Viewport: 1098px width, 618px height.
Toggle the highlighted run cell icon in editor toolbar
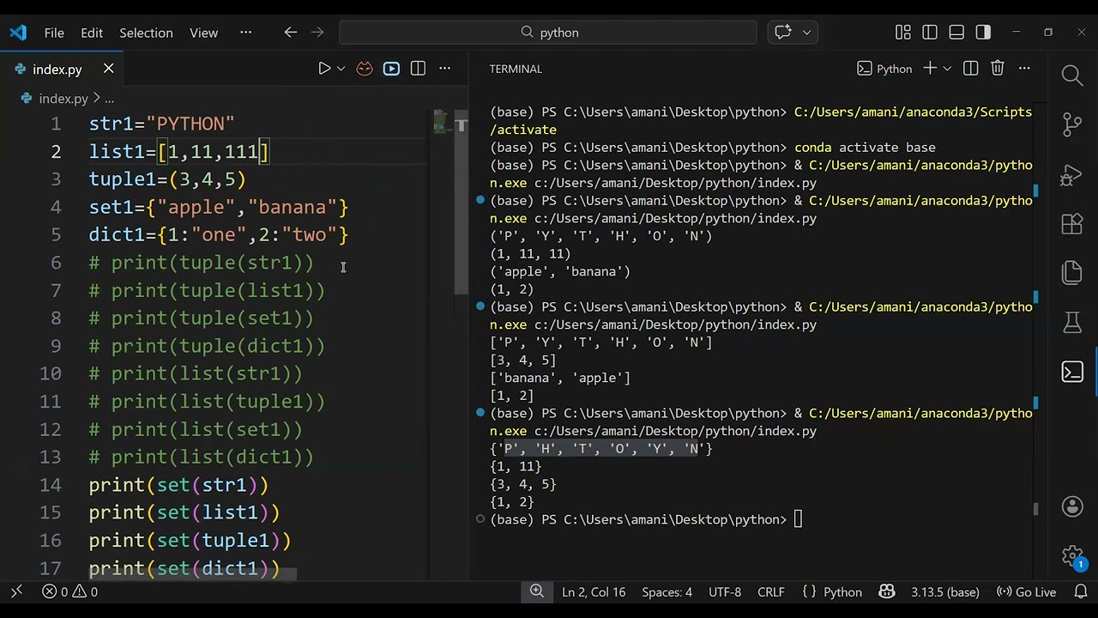tap(391, 69)
